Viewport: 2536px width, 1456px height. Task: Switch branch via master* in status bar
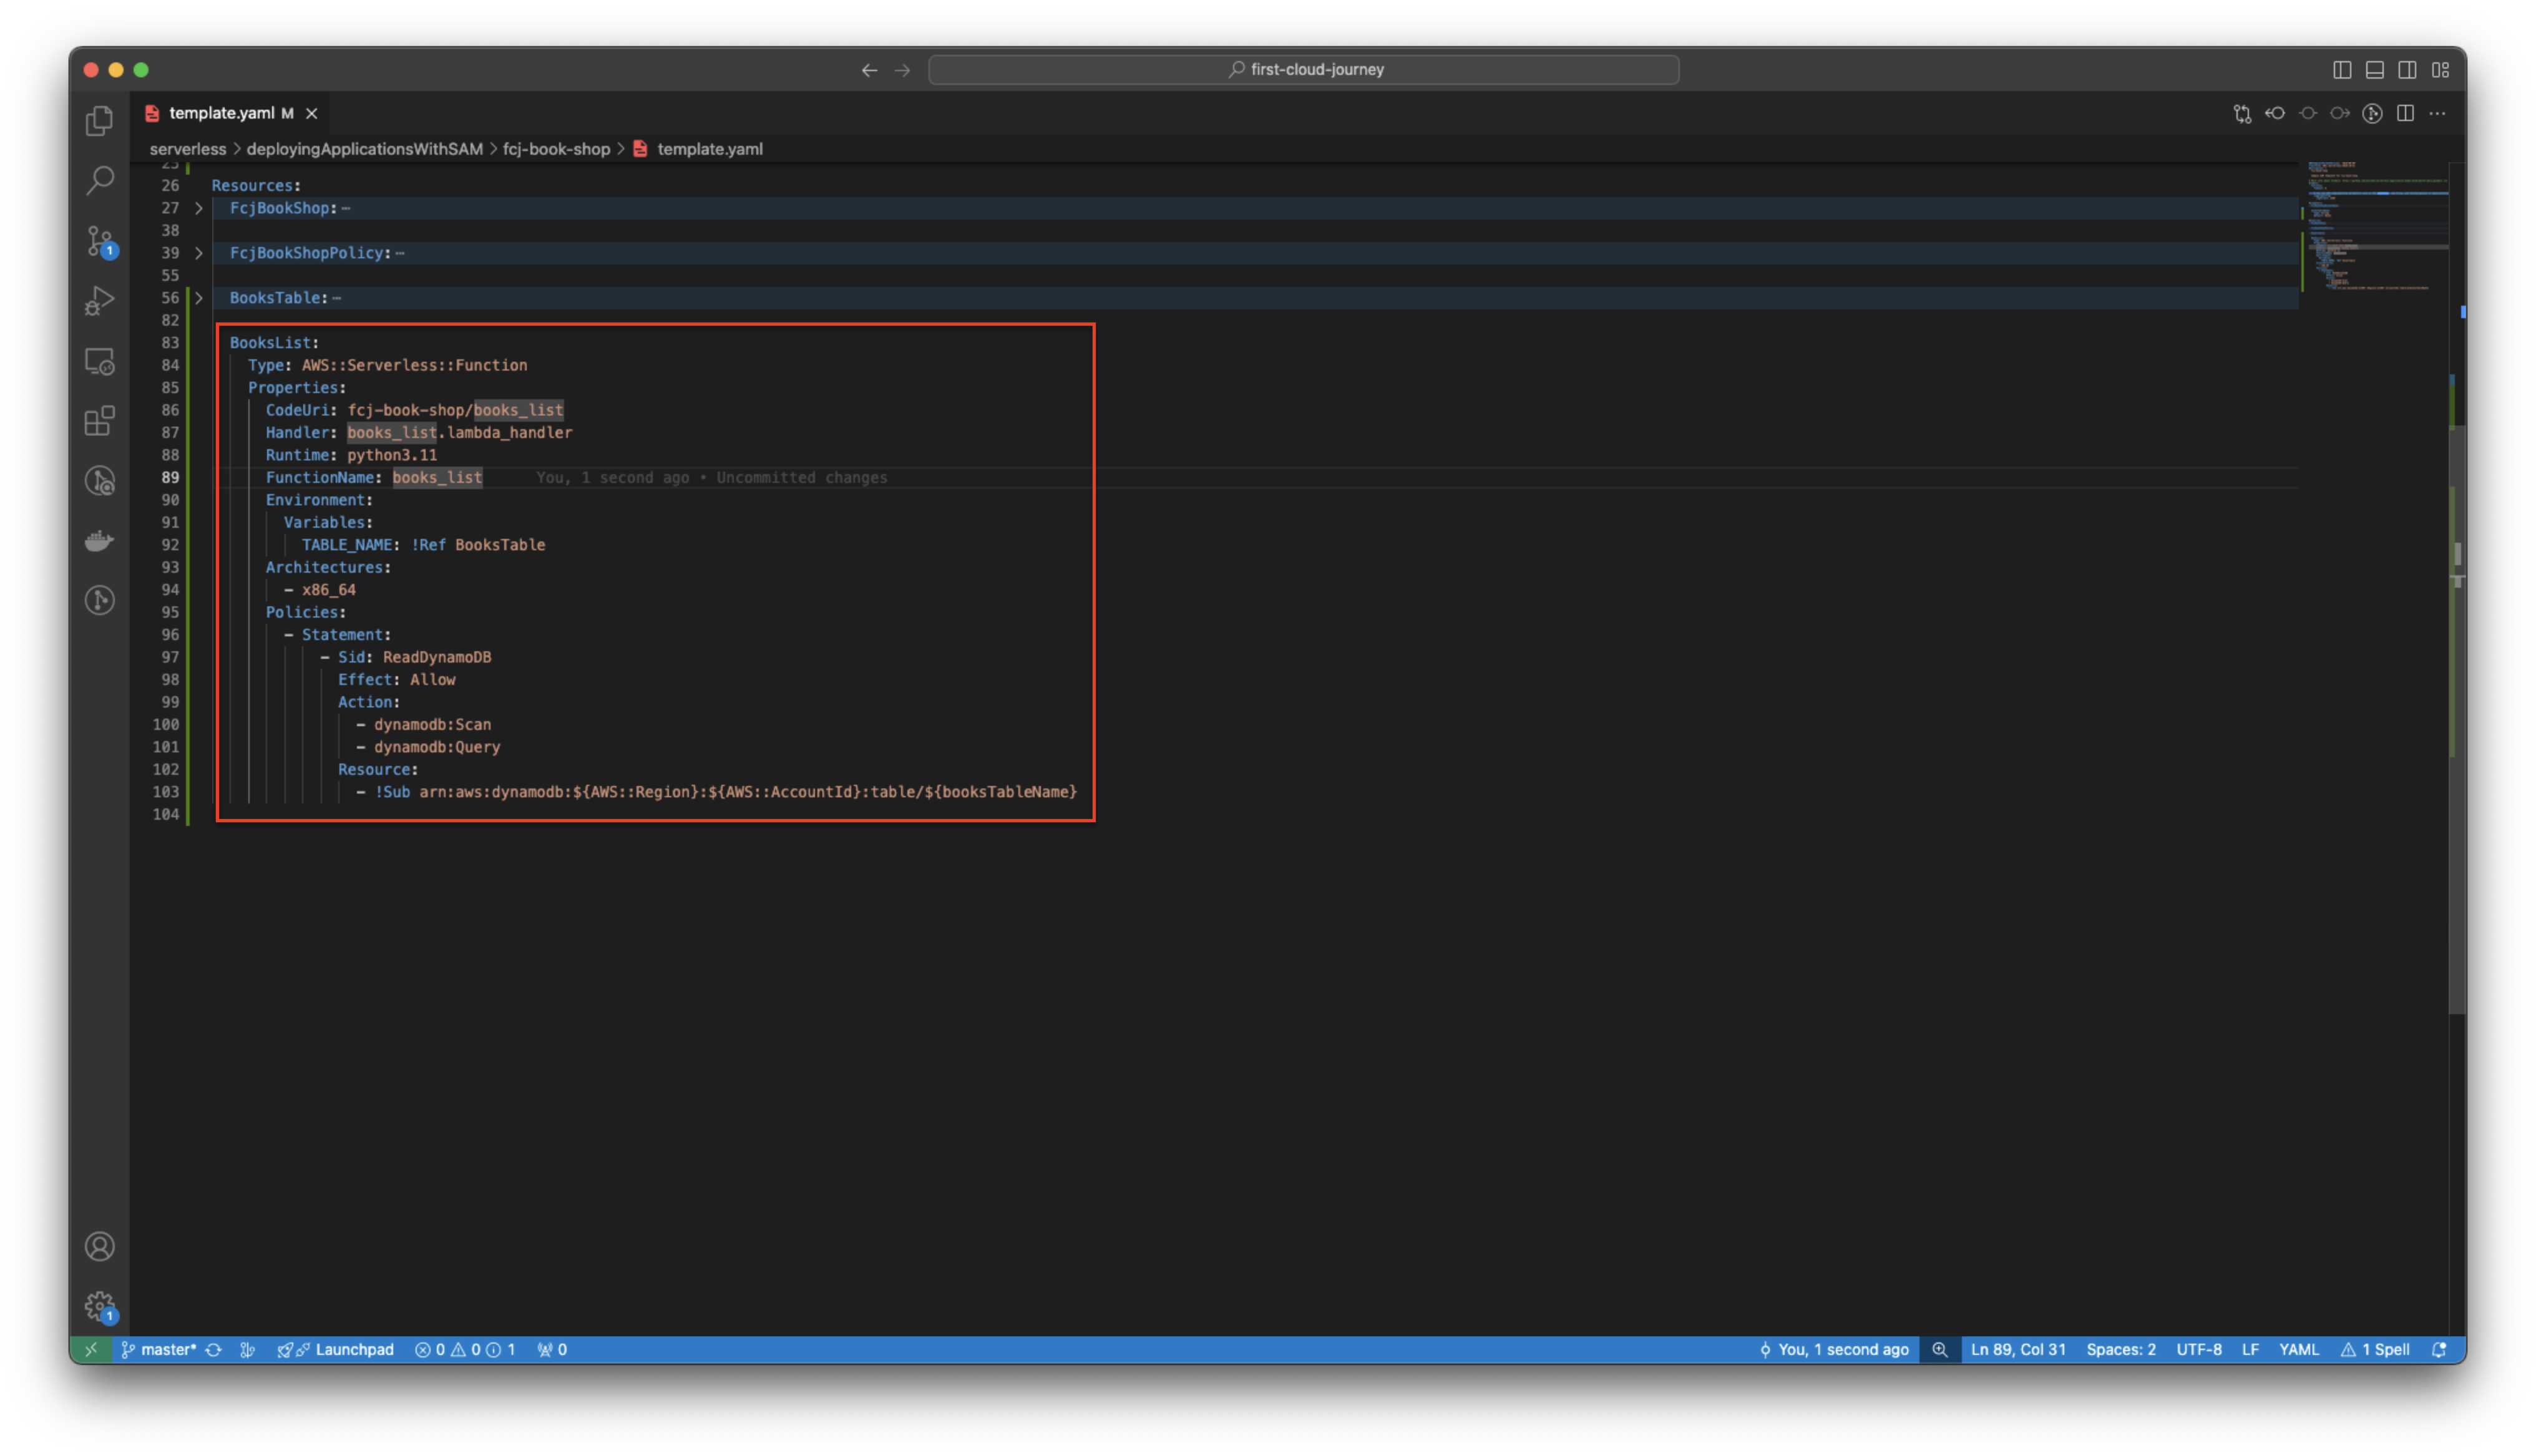tap(159, 1350)
